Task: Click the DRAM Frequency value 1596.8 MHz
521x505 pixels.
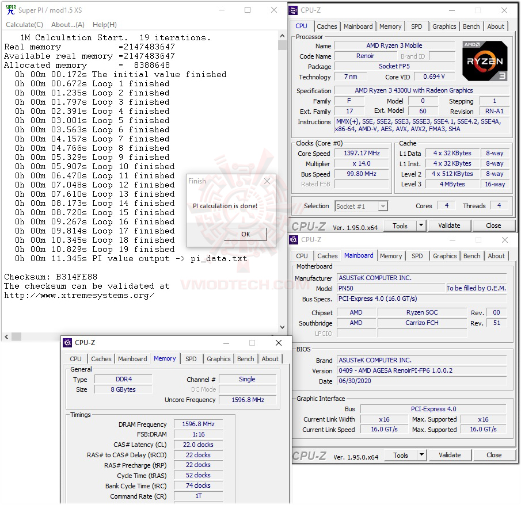Action: pos(198,424)
